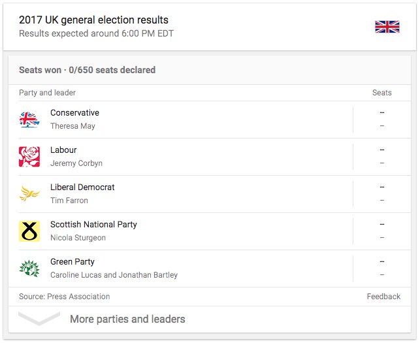Screen dimensions: 420x343
Task: Click the Conservative party logo icon
Action: [x=29, y=120]
